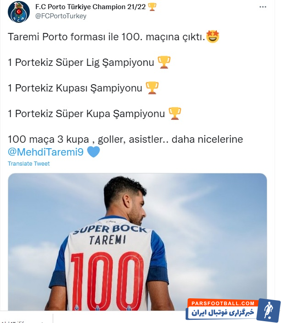This screenshot has width=281, height=323.
Task: Open the F.C Porto Türkiye Champion account name
Action: (x=90, y=7)
